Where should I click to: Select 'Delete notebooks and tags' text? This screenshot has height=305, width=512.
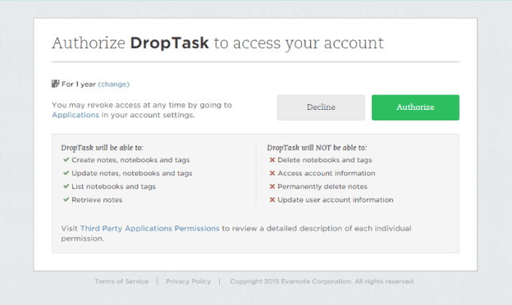[x=325, y=160]
